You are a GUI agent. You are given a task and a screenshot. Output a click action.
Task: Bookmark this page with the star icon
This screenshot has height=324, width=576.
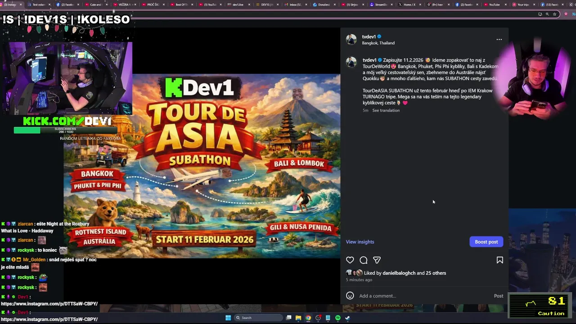pyautogui.click(x=554, y=14)
